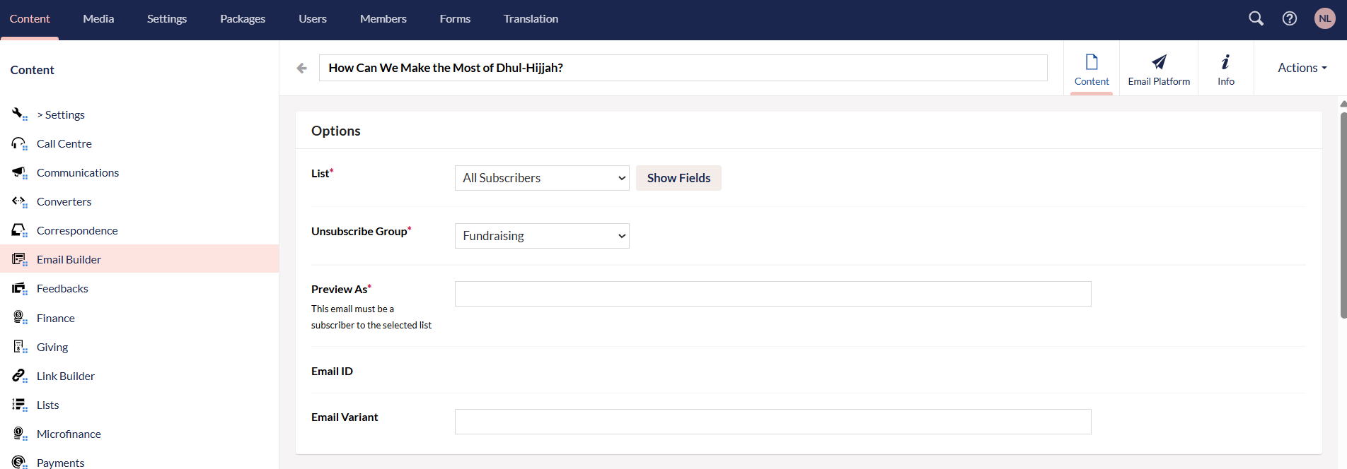Click the Call Centre headset icon
This screenshot has width=1347, height=469.
pyautogui.click(x=19, y=143)
